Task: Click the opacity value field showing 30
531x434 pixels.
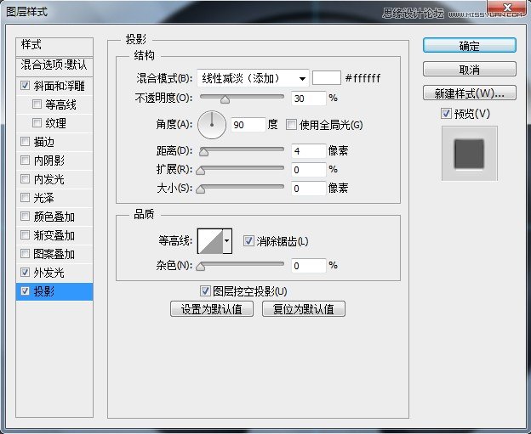Action: [309, 99]
